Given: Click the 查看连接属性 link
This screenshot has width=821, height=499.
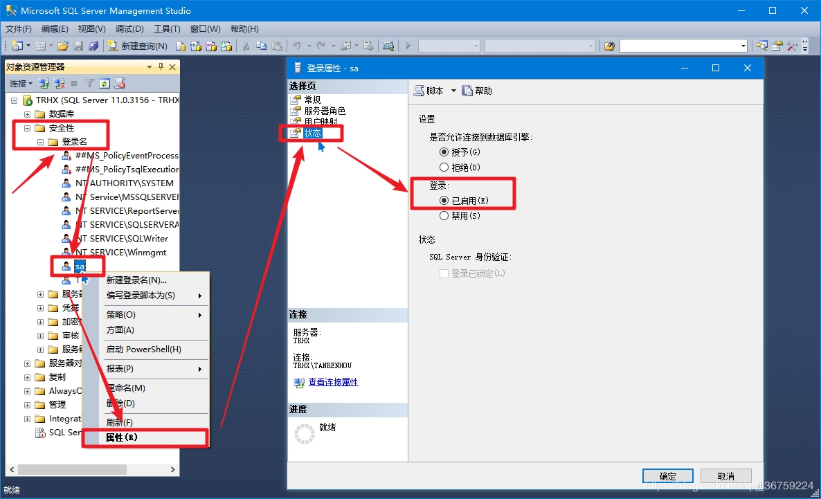Looking at the screenshot, I should (x=333, y=382).
